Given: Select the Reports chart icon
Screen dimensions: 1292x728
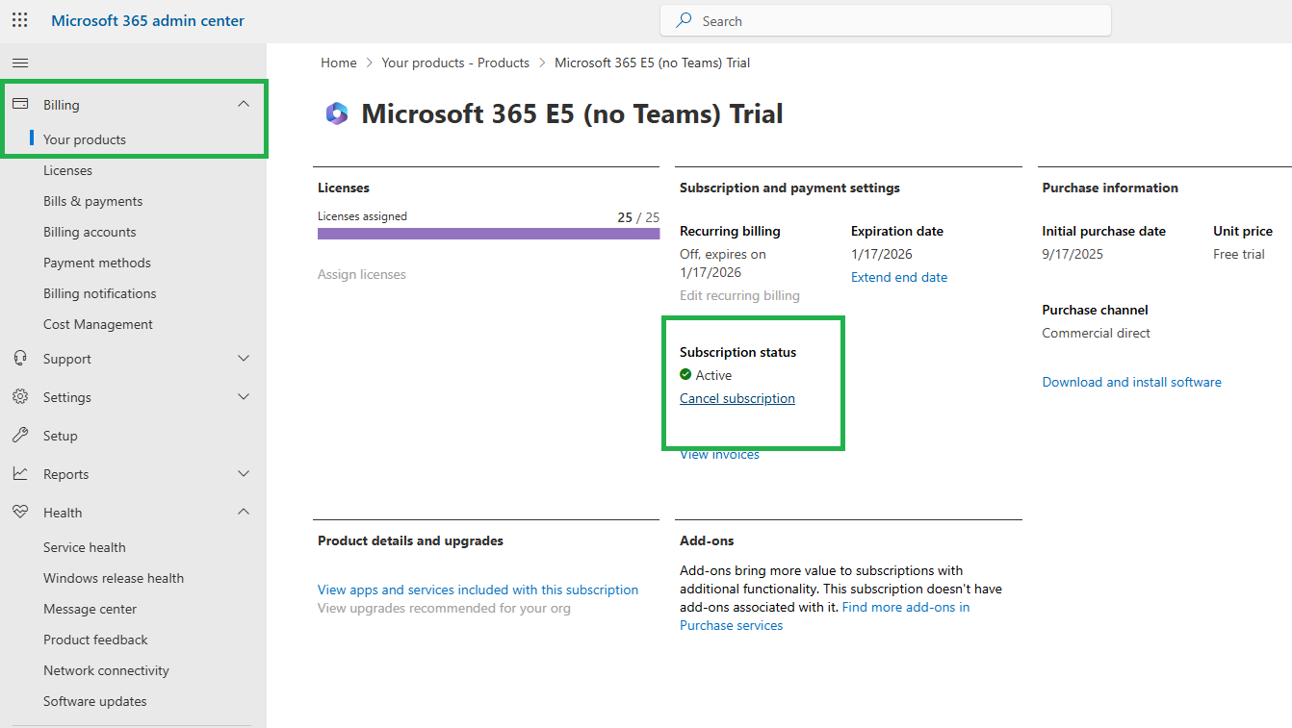Looking at the screenshot, I should click(21, 473).
